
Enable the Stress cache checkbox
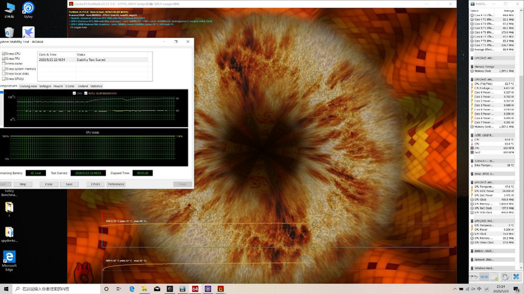tap(4, 64)
